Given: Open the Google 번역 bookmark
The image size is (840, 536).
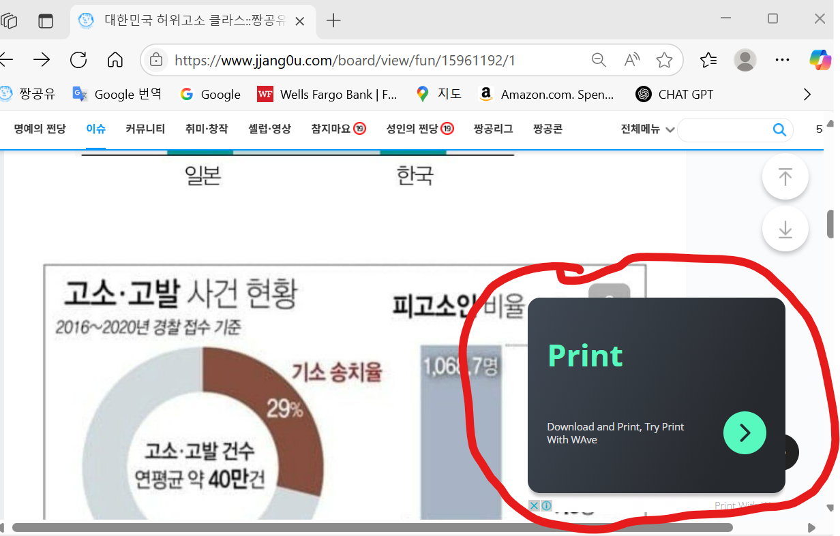Looking at the screenshot, I should coord(117,94).
